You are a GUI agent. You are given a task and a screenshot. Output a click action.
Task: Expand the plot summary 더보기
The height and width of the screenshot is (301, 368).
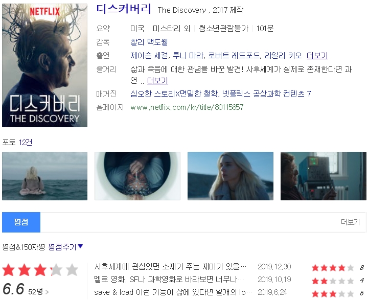point(157,80)
